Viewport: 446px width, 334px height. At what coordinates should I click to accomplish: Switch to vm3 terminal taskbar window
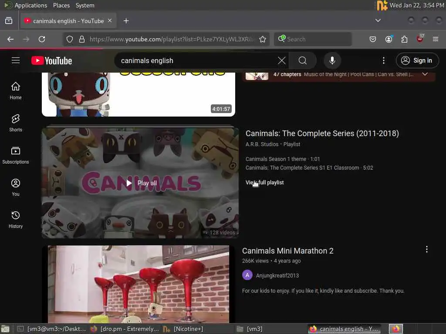click(x=51, y=329)
